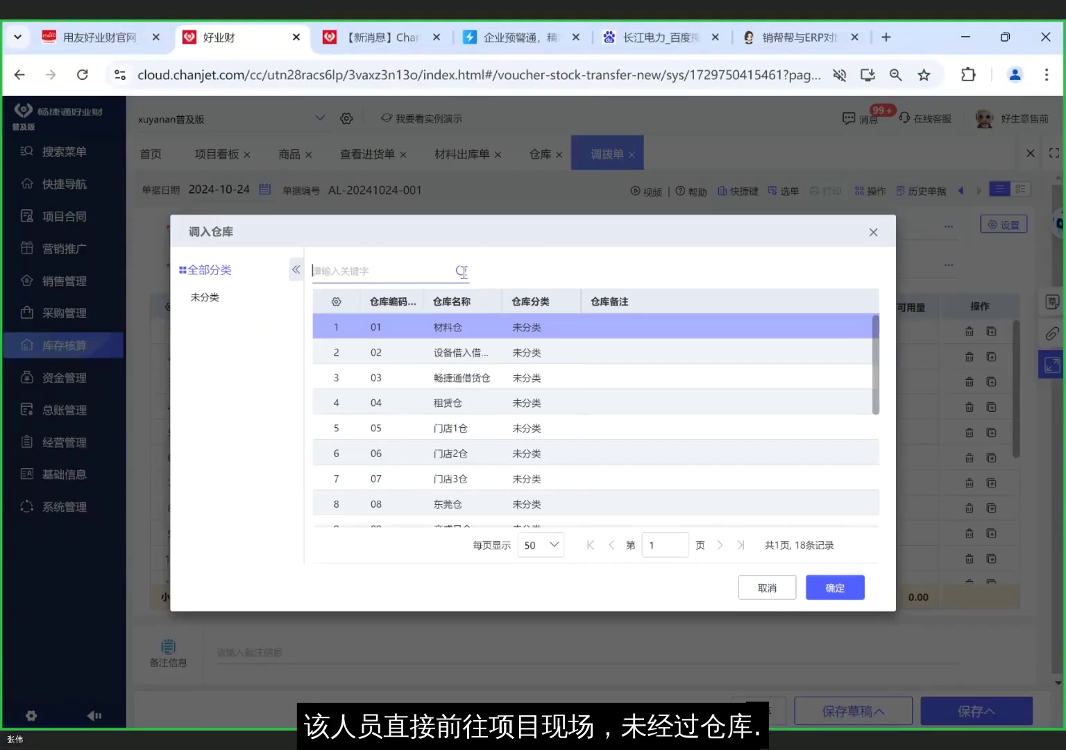Screen dimensions: 1066x750
Task: Switch to compact list view toggle
Action: (999, 188)
